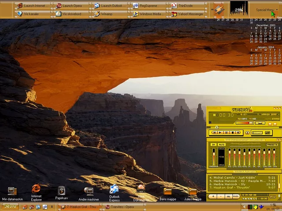Screen dimensions: 282x211
Task: Select the Julies mappe folder
Action: click(x=193, y=194)
